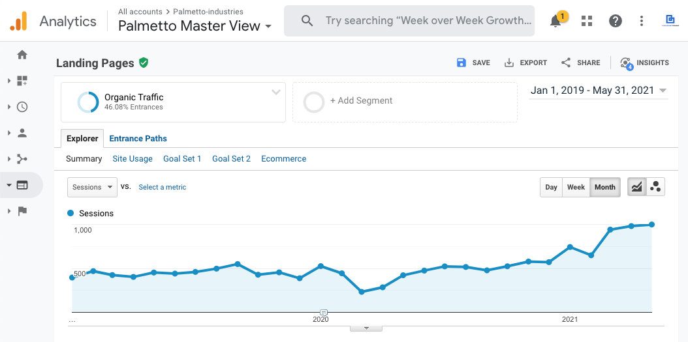Image resolution: width=688 pixels, height=342 pixels.
Task: Switch to the Entrance Paths tab
Action: tap(138, 138)
